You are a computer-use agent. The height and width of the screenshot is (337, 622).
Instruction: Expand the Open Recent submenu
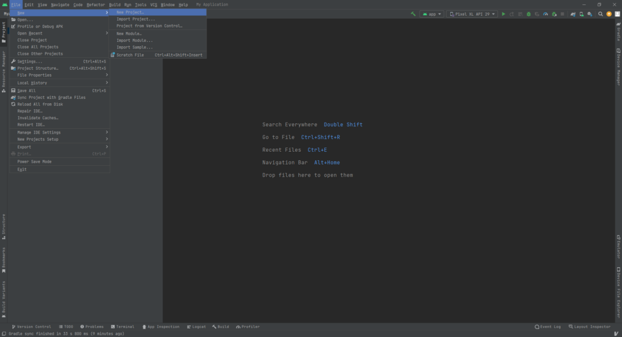pos(60,33)
